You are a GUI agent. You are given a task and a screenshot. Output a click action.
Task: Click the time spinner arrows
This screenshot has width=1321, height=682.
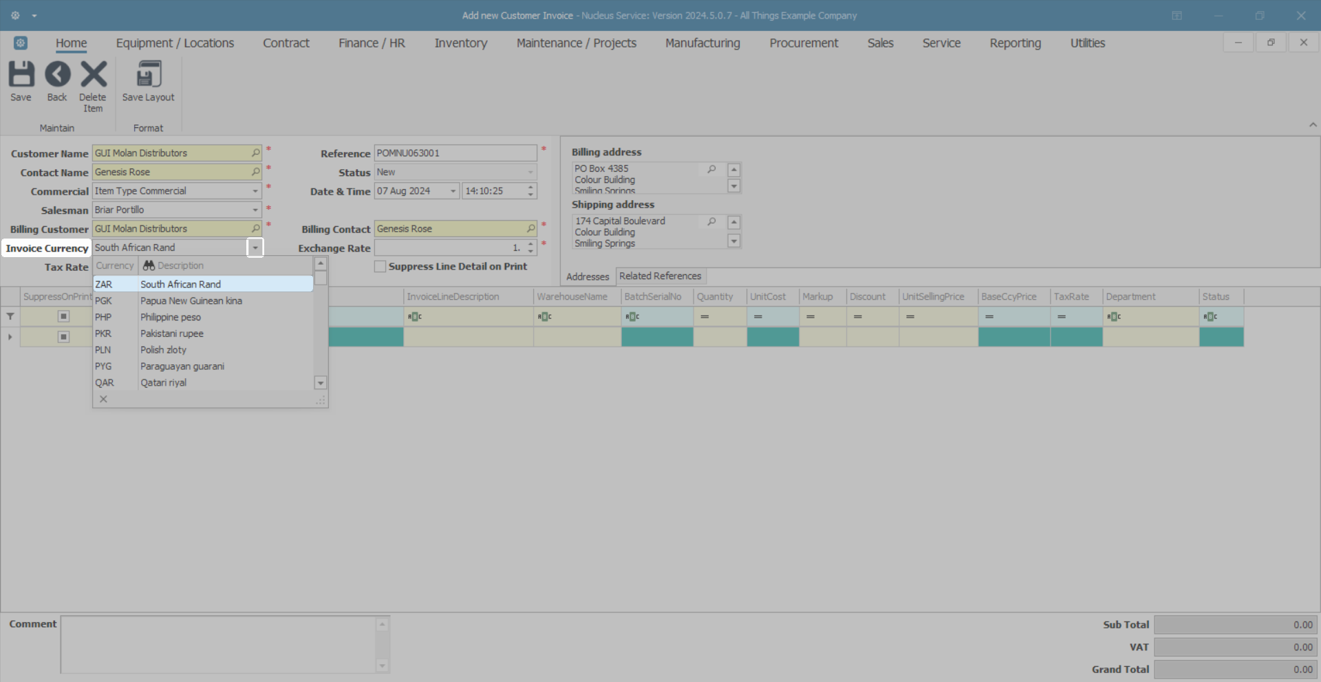point(530,190)
